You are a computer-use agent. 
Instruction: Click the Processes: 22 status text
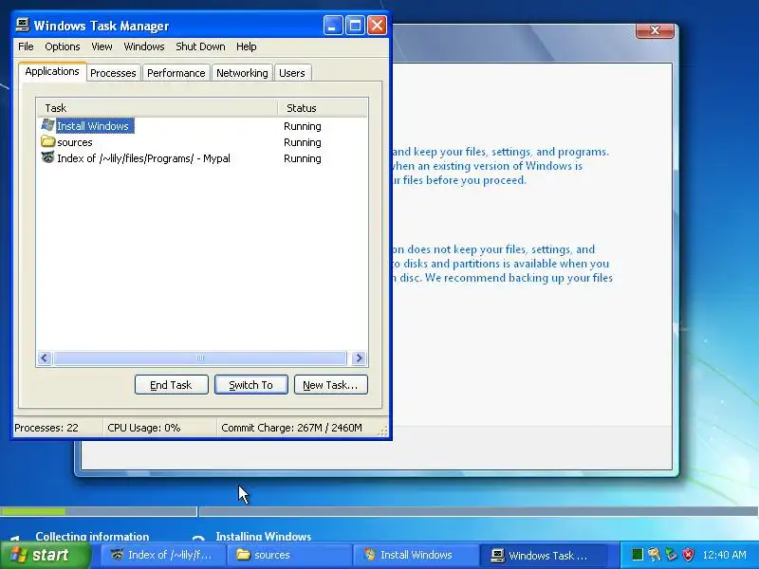pyautogui.click(x=46, y=428)
